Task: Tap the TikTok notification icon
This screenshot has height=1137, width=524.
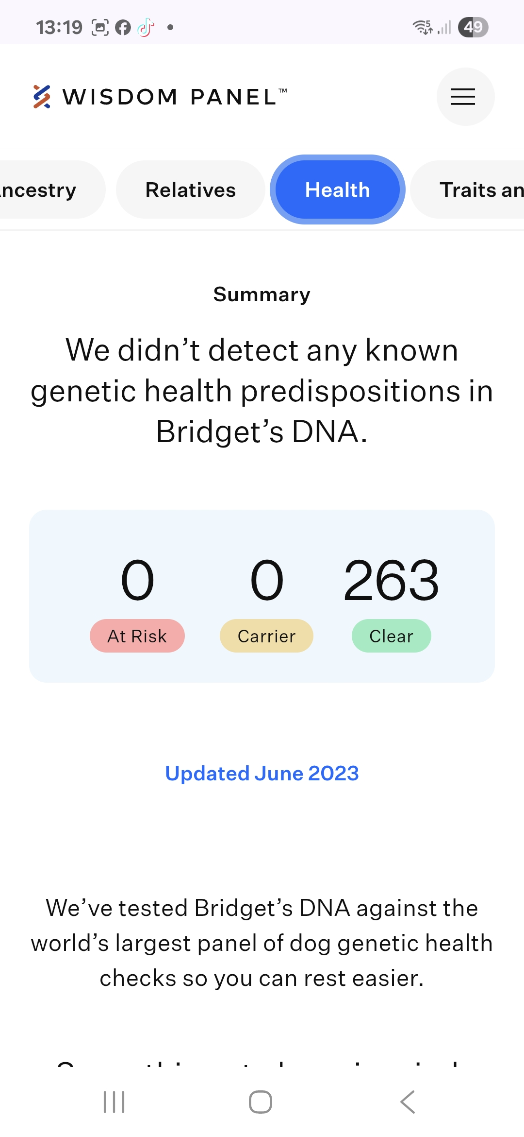Action: [146, 28]
